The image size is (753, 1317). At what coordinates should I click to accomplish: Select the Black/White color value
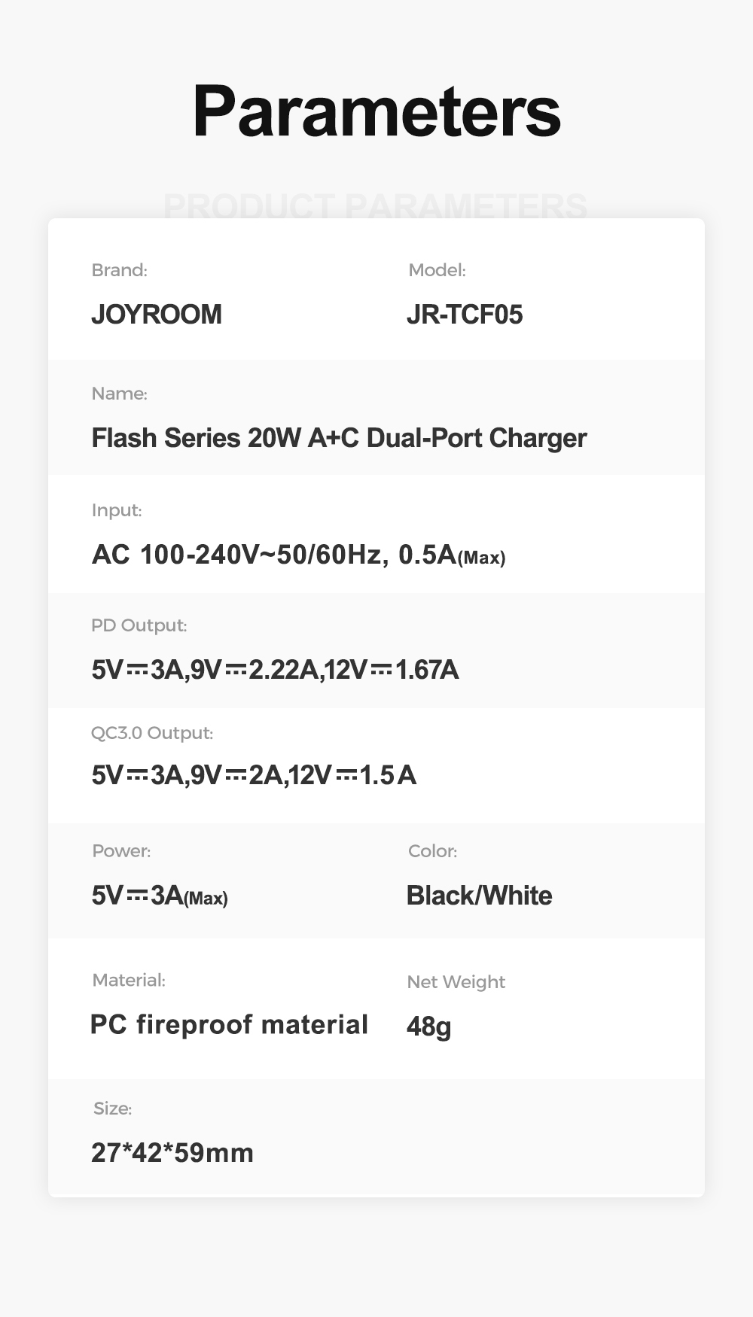click(479, 896)
